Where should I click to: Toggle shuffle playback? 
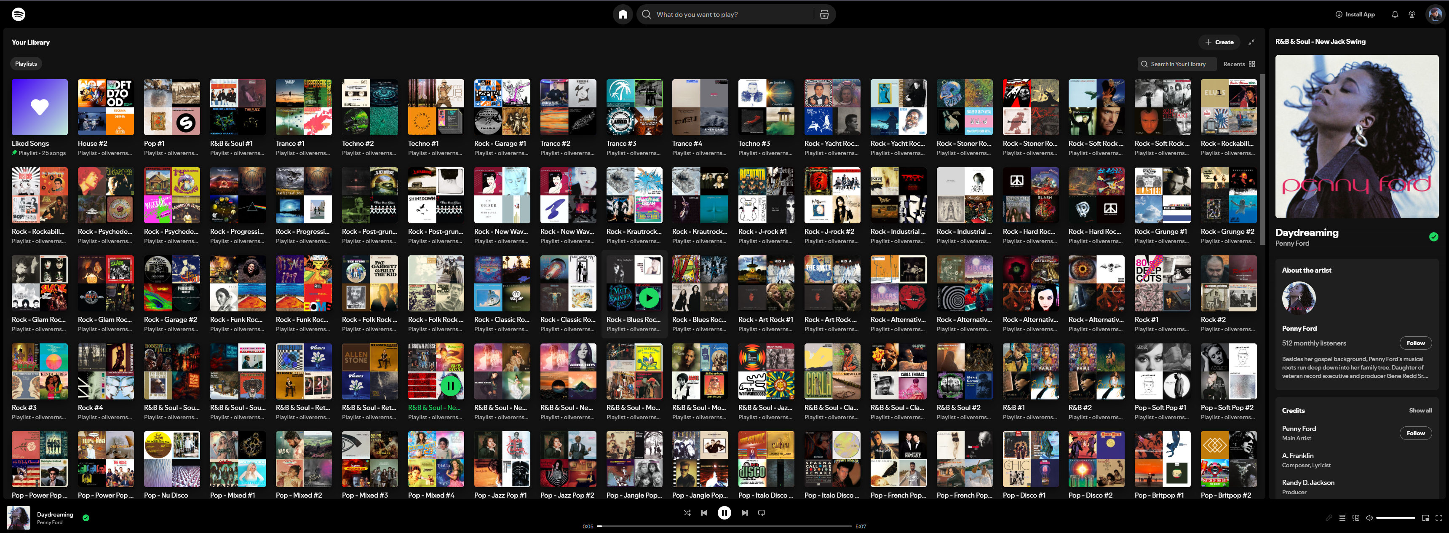[x=687, y=513]
